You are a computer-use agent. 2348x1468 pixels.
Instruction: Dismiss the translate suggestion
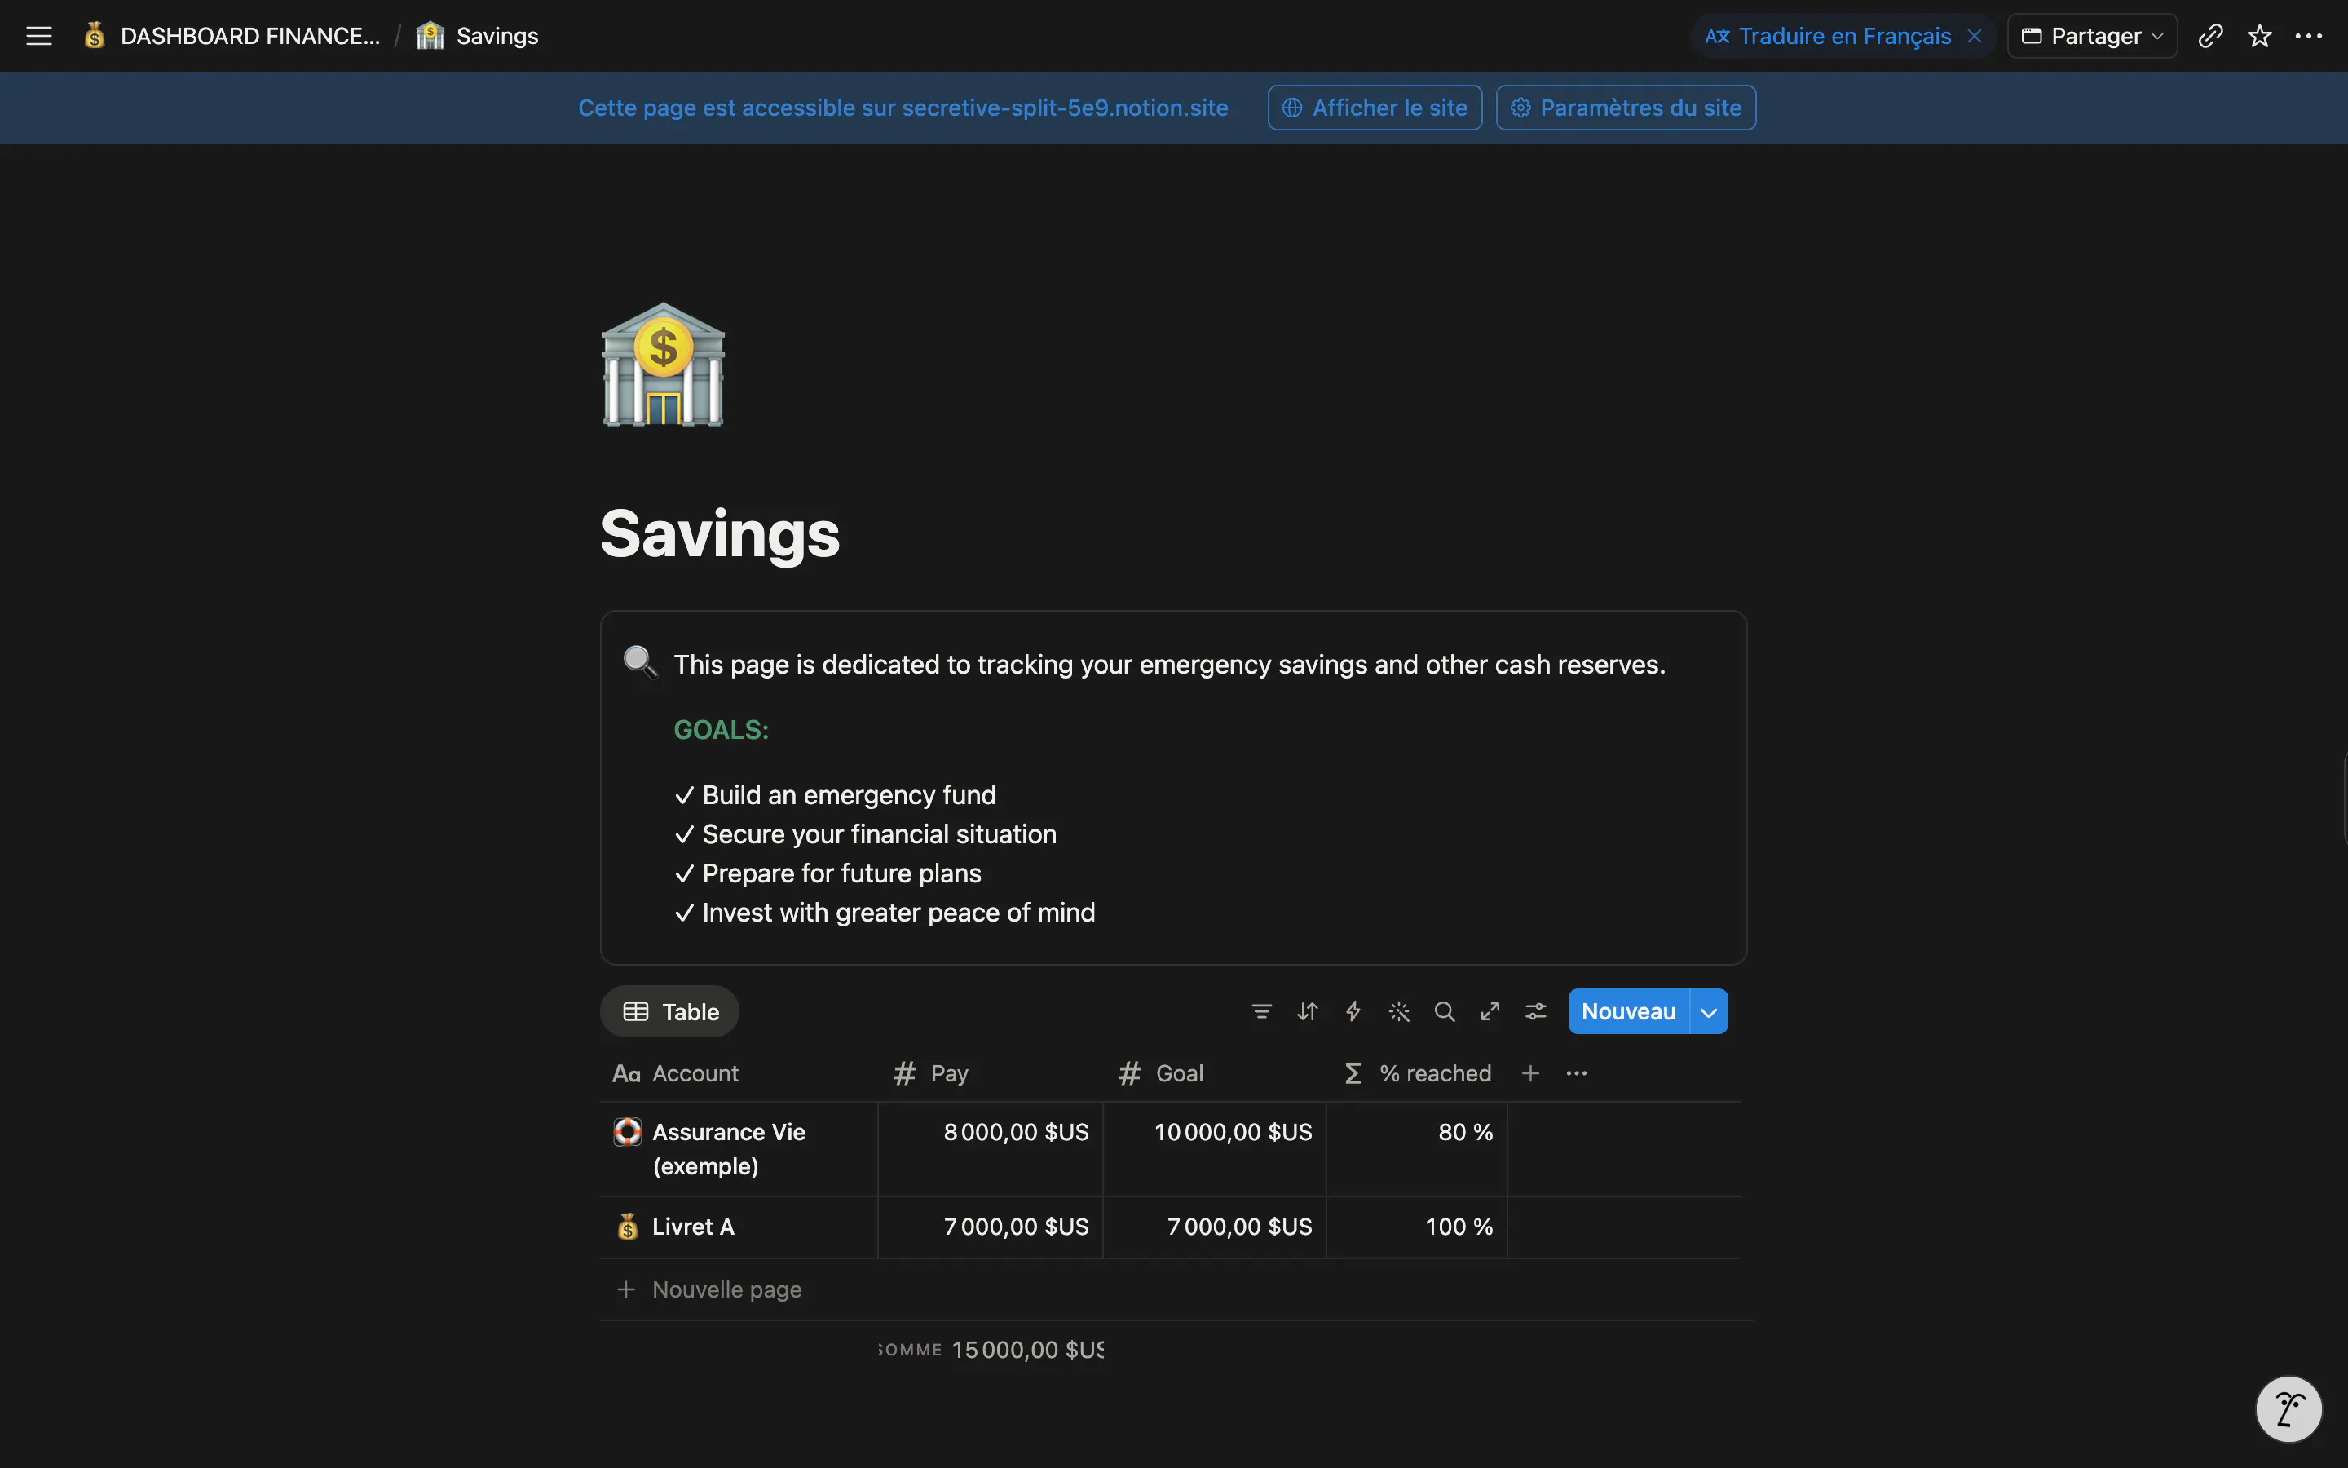(1975, 36)
